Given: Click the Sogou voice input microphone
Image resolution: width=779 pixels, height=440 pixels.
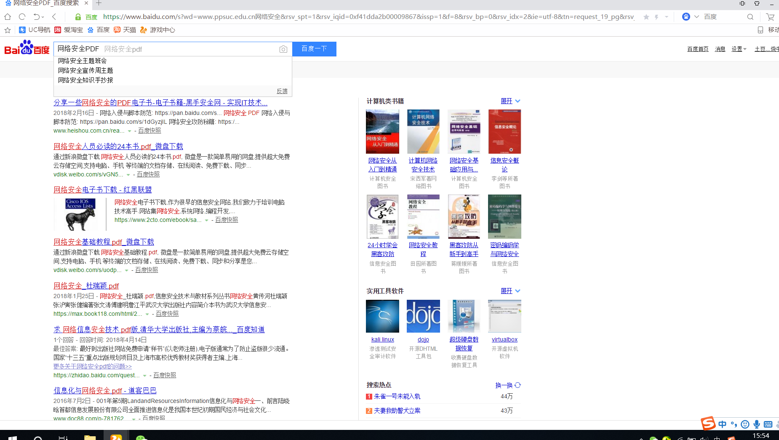Looking at the screenshot, I should point(757,424).
